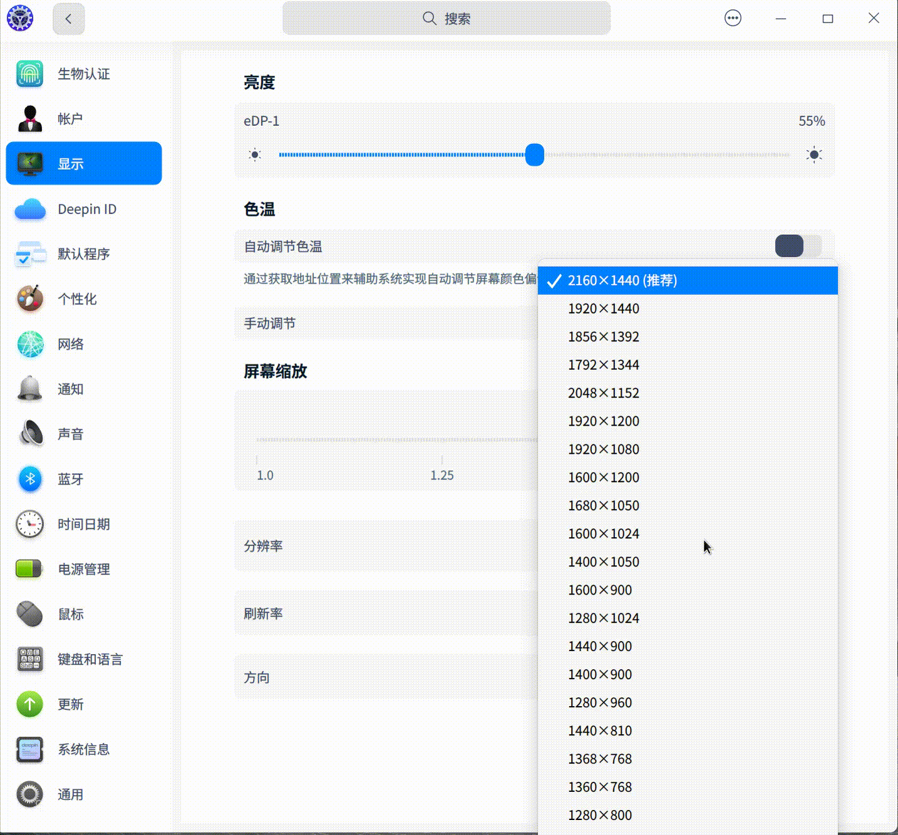Click the 默认程序 sidebar icon

[84, 254]
